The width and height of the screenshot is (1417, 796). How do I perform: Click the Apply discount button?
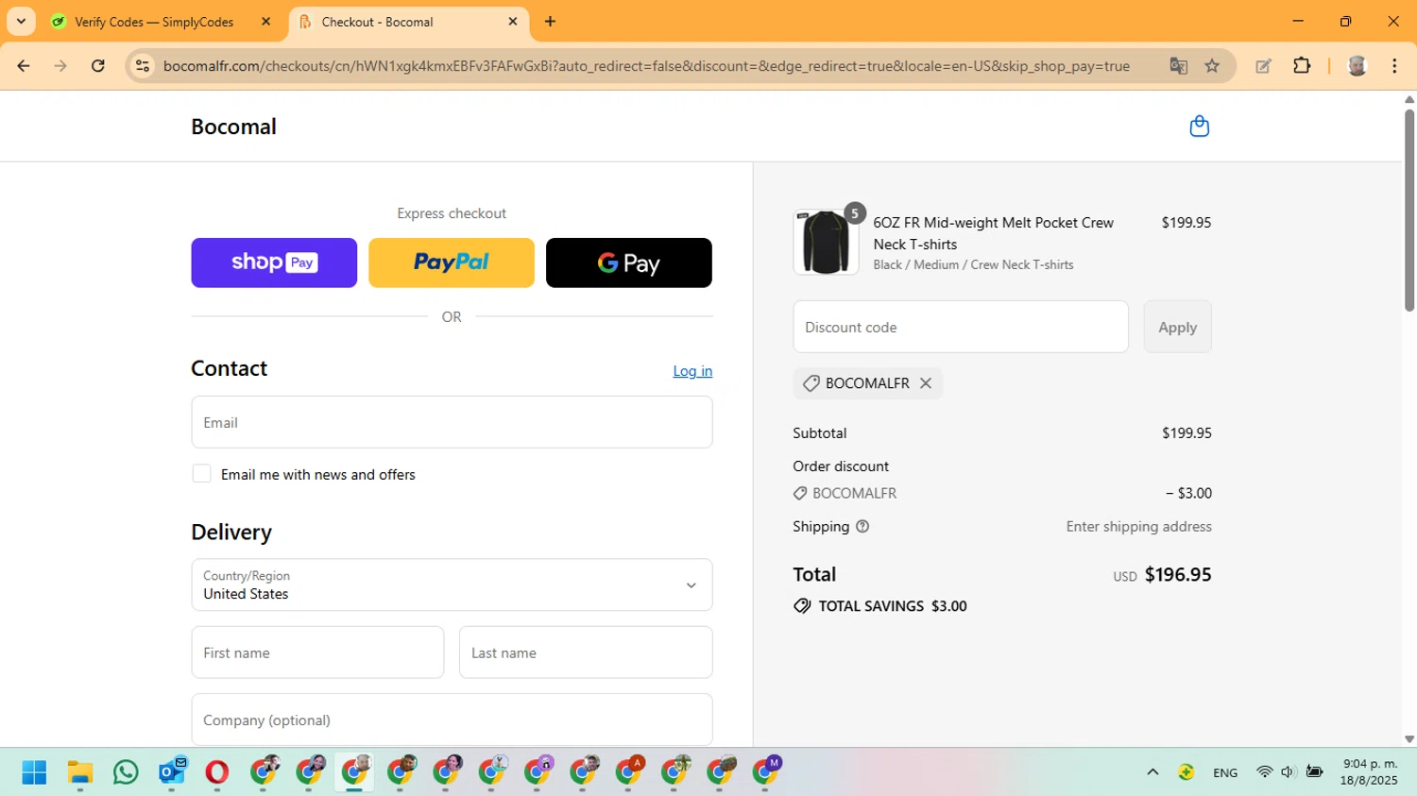[x=1177, y=327]
